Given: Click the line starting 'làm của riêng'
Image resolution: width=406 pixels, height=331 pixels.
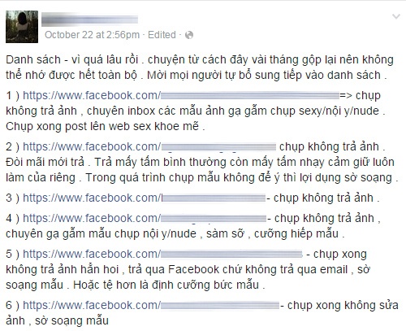Looking at the screenshot, I should pyautogui.click(x=202, y=178).
